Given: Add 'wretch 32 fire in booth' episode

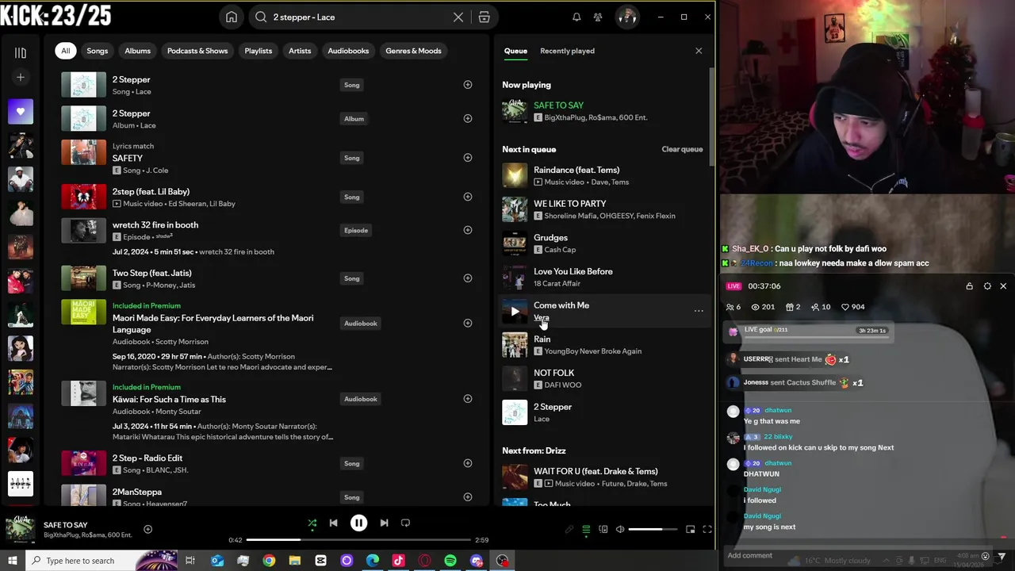Looking at the screenshot, I should click(x=468, y=230).
